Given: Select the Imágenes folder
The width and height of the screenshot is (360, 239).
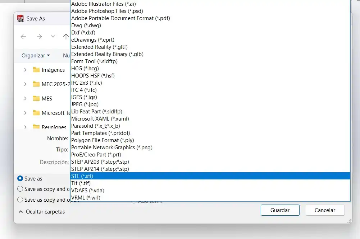Looking at the screenshot, I should click(49, 70).
